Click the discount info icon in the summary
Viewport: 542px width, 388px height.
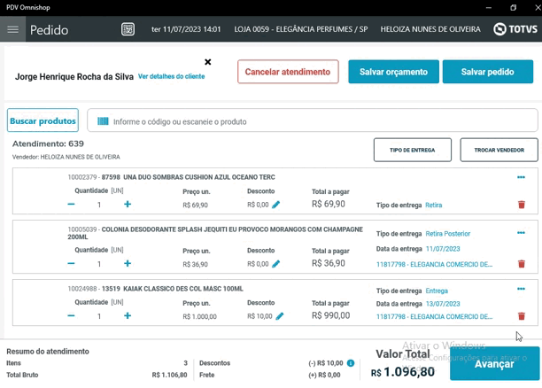351,363
